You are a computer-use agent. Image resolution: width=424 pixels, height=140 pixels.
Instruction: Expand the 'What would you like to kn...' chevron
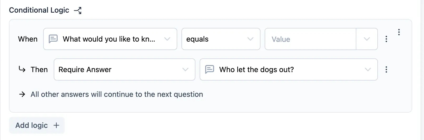pyautogui.click(x=167, y=39)
